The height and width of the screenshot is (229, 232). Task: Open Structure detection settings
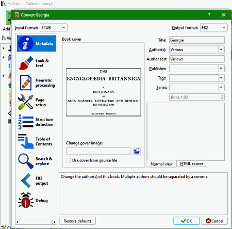pos(37,122)
